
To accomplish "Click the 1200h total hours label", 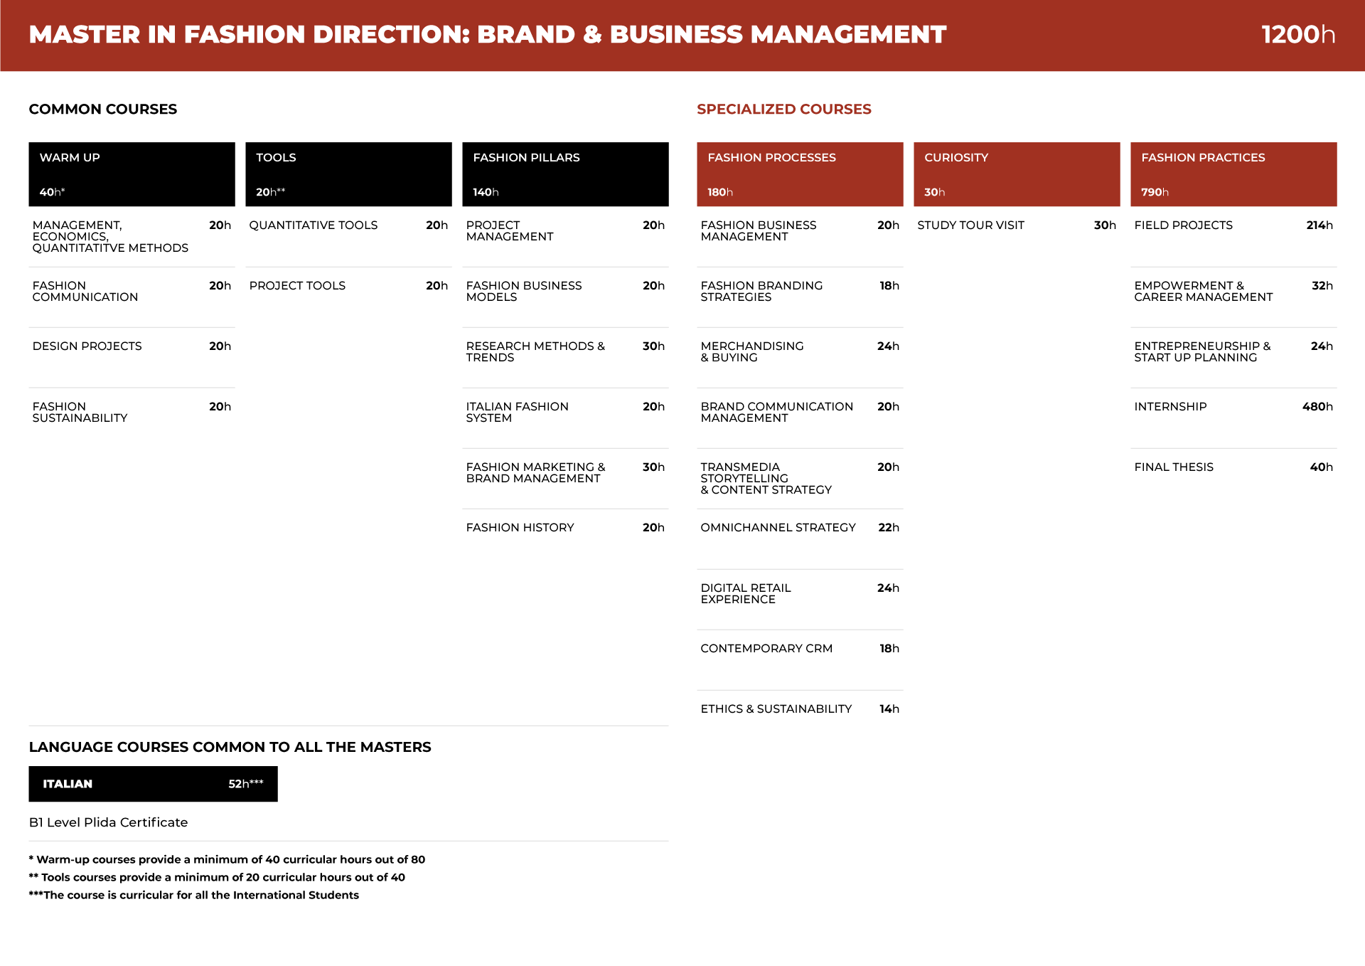I will (x=1298, y=34).
